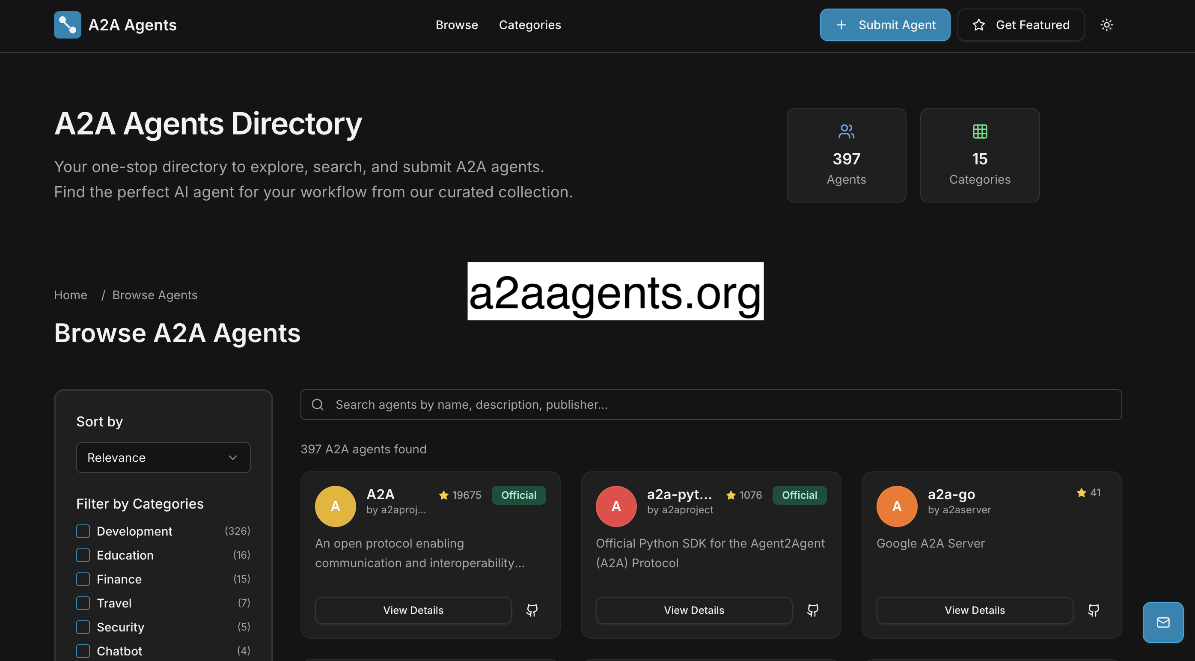
Task: Open the floating email contact button
Action: [1163, 622]
